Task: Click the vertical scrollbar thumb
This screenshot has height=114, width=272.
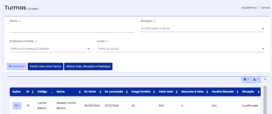Action: 265,99
